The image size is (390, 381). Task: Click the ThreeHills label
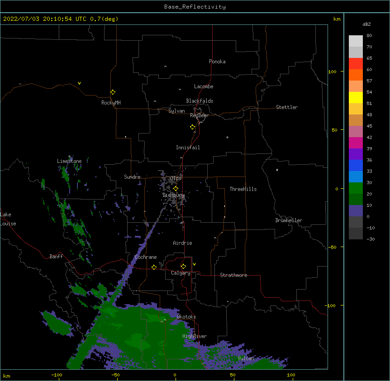pos(243,189)
